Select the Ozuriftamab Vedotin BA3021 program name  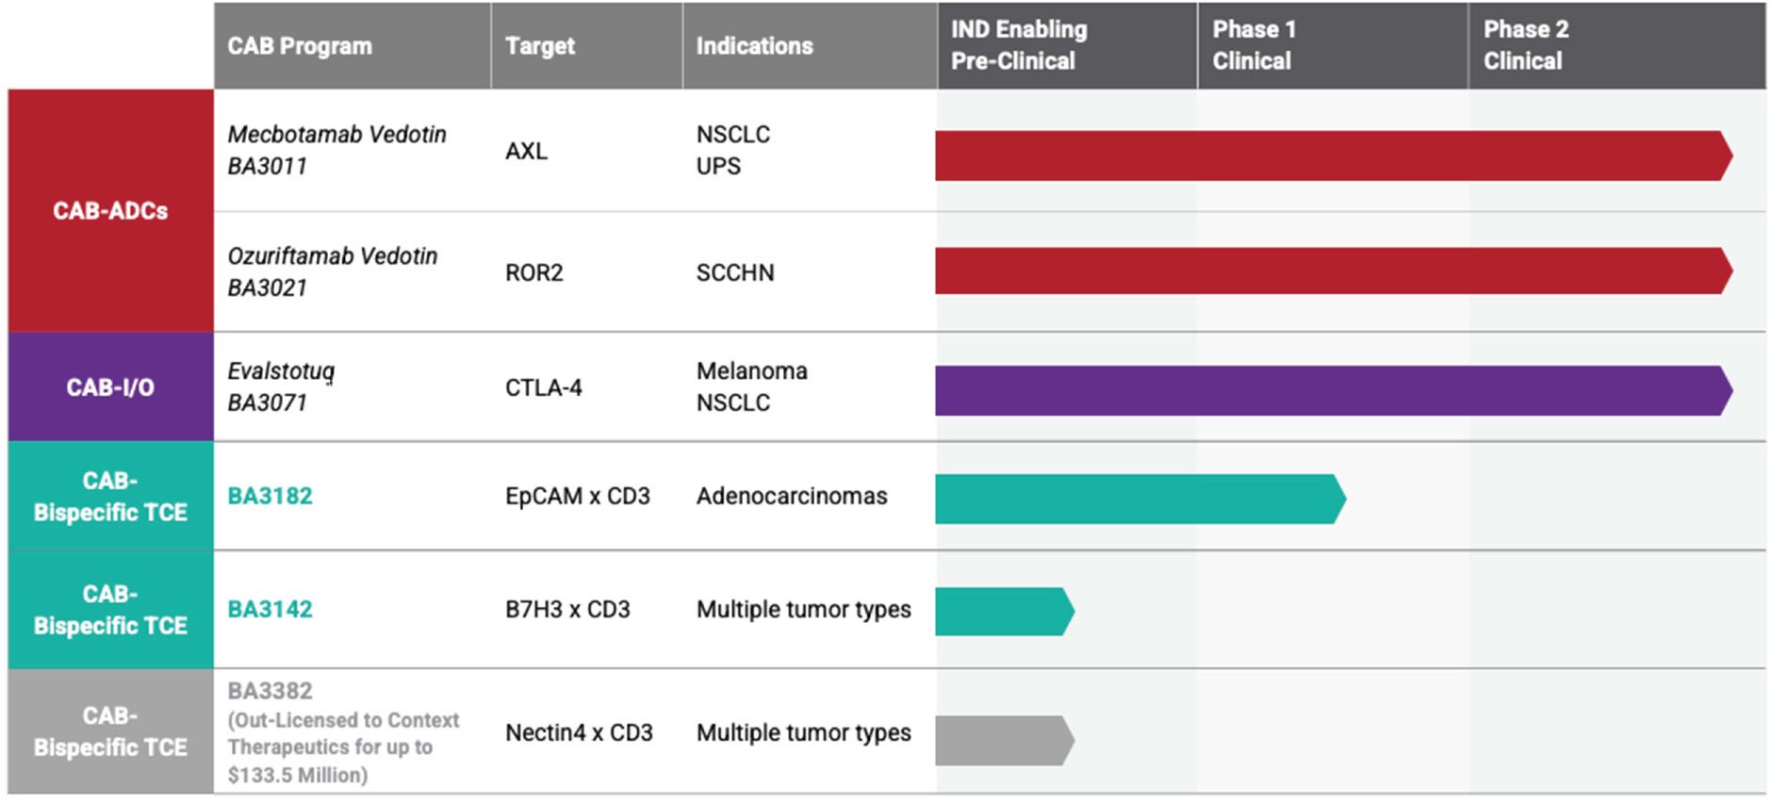pos(332,271)
